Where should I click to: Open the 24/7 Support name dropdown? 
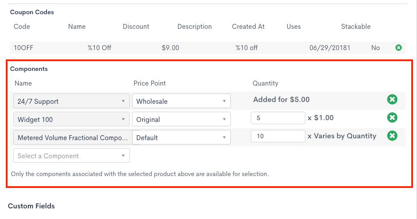pos(71,101)
